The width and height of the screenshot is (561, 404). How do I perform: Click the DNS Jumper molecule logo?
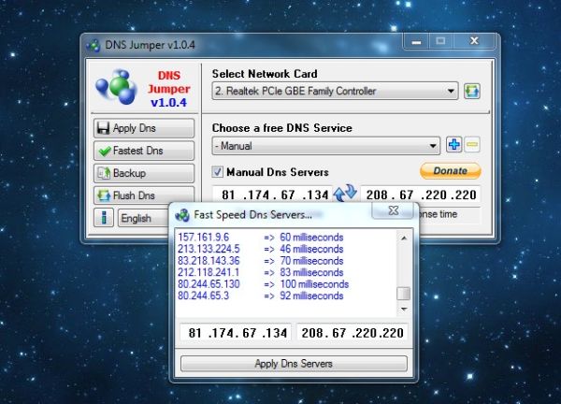[117, 88]
